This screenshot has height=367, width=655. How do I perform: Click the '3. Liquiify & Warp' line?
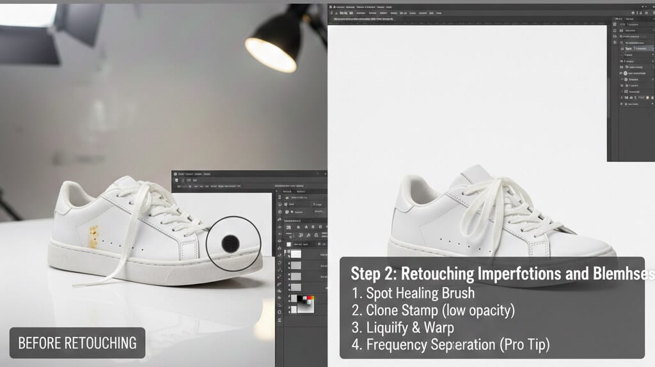pyautogui.click(x=403, y=327)
